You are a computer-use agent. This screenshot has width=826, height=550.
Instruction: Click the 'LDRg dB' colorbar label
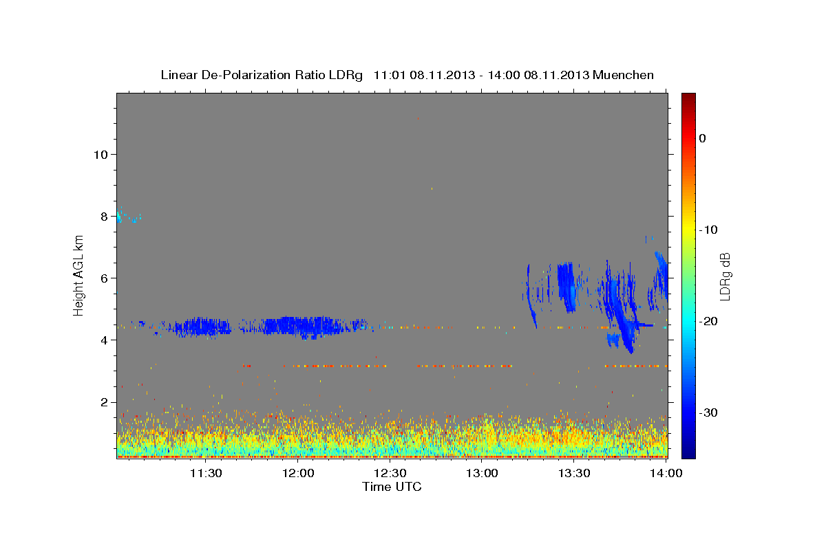725,276
